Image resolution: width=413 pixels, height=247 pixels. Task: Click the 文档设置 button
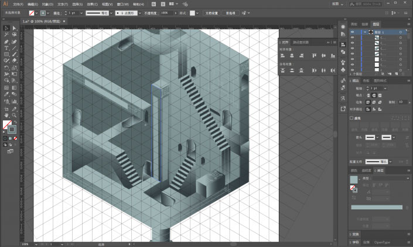click(x=211, y=13)
